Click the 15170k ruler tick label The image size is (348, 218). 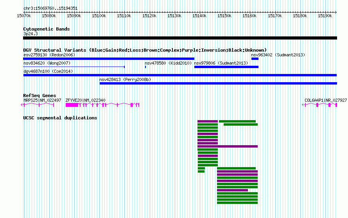[x=275, y=16]
